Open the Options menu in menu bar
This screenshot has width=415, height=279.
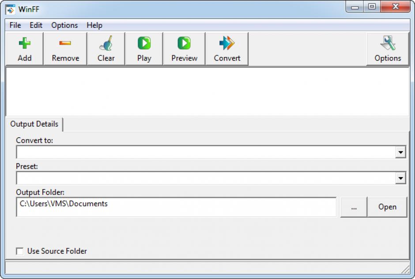64,25
